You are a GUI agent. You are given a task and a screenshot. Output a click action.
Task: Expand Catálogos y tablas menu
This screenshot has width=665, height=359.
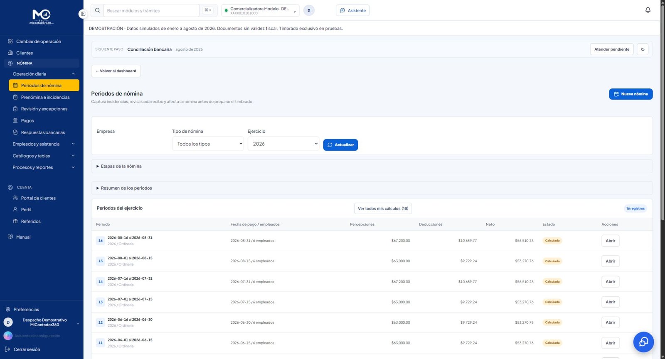(44, 156)
